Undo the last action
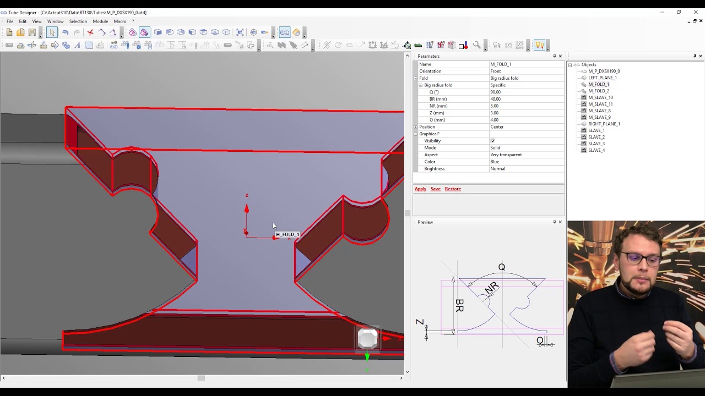 click(65, 32)
